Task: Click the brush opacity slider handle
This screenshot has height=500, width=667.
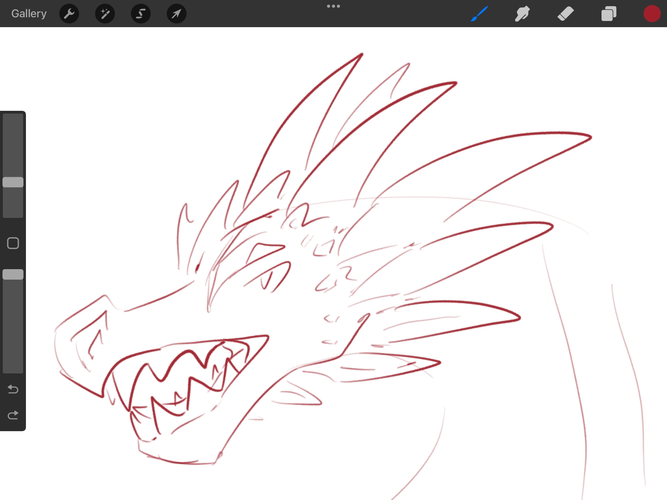Action: (13, 274)
